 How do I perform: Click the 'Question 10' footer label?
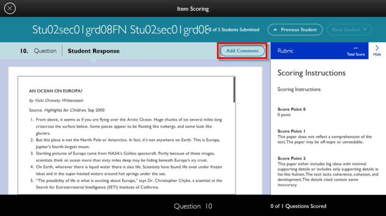click(x=193, y=206)
